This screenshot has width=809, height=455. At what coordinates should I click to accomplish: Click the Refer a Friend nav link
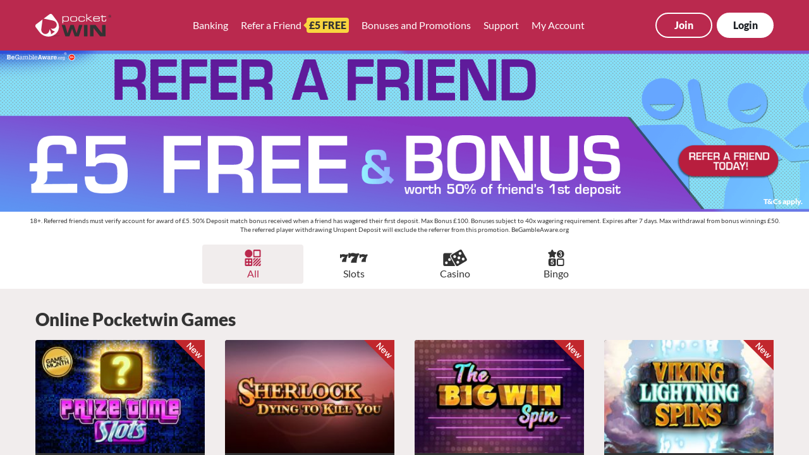(271, 25)
